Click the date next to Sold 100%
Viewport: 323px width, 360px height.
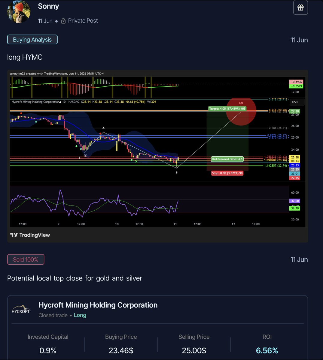point(299,259)
